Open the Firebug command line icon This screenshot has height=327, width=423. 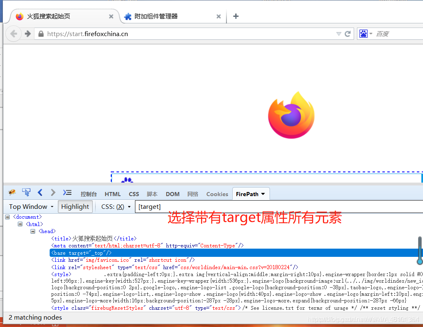[67, 192]
